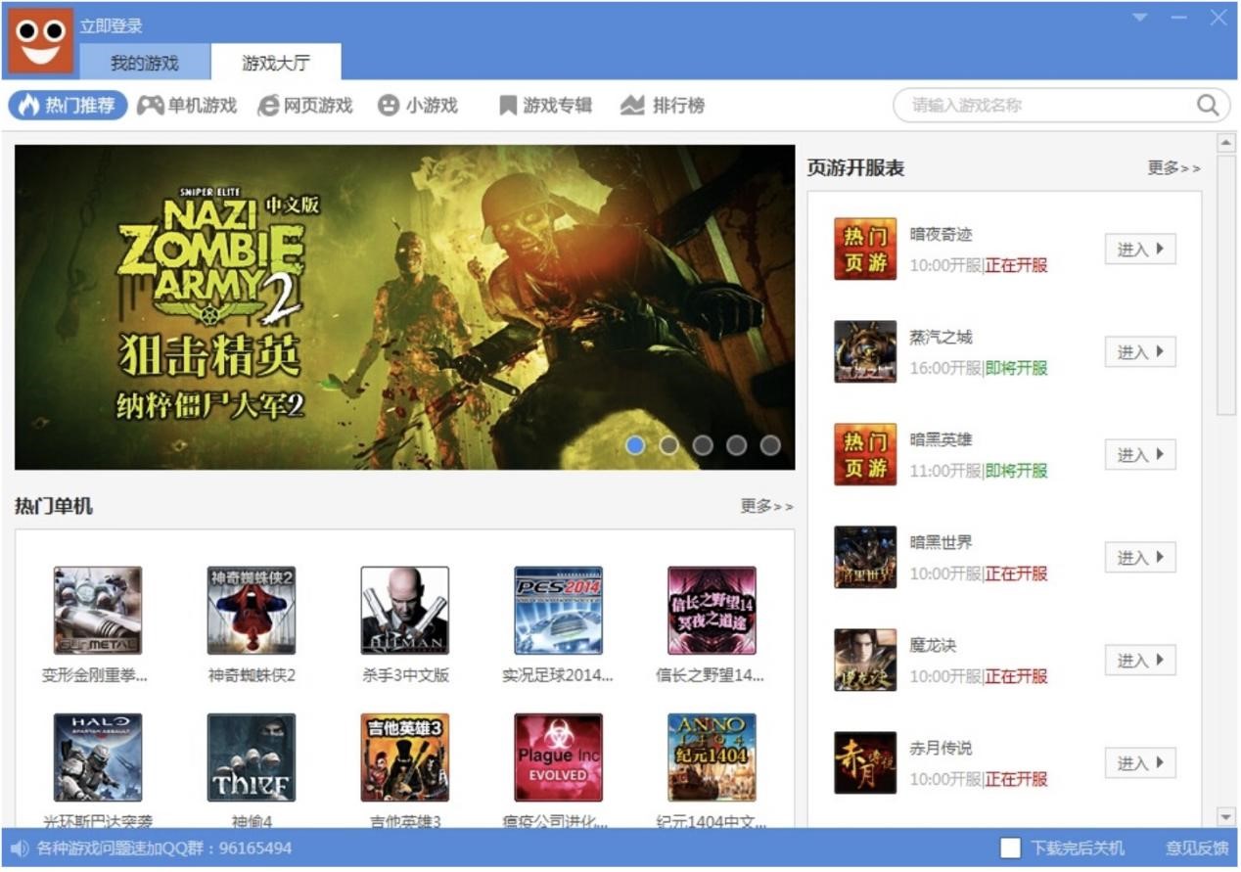This screenshot has width=1241, height=872.
Task: Click the speaker announcement icon in status bar
Action: [x=20, y=849]
